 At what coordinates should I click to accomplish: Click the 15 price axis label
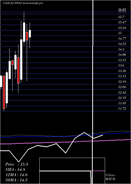pyautogui.click(x=120, y=33)
